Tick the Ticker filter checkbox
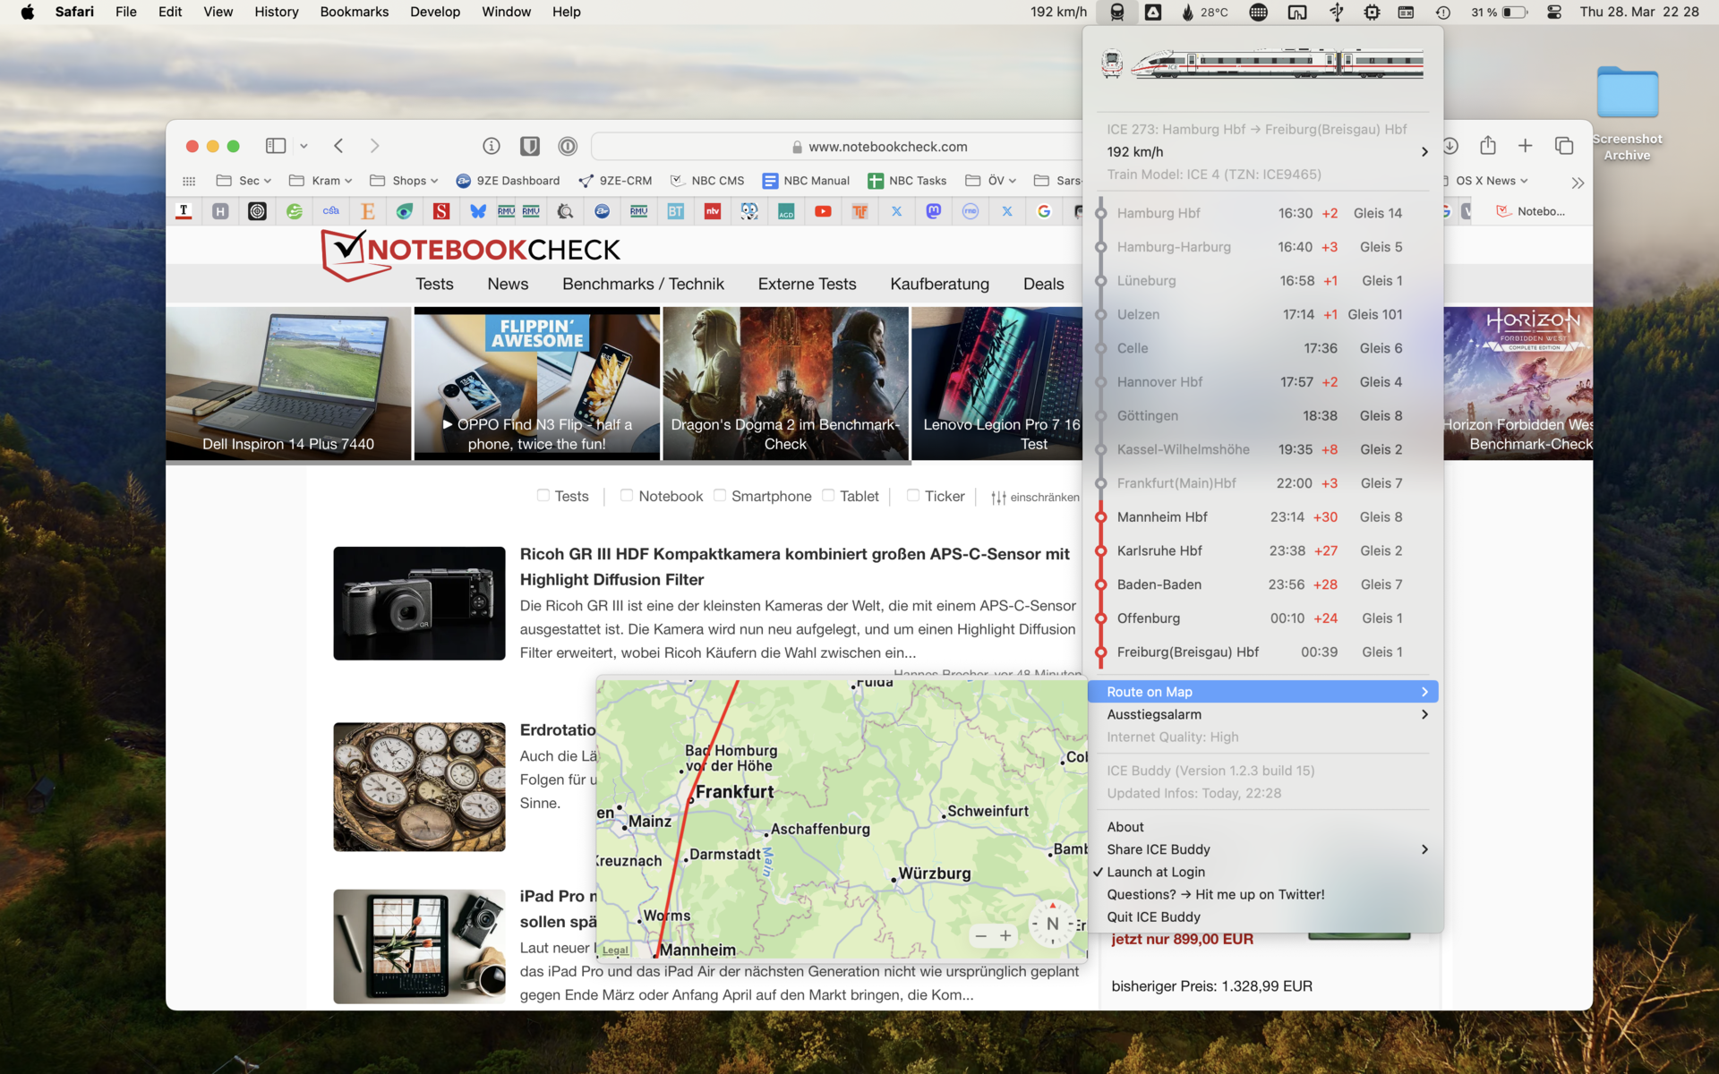The width and height of the screenshot is (1719, 1074). (x=912, y=495)
